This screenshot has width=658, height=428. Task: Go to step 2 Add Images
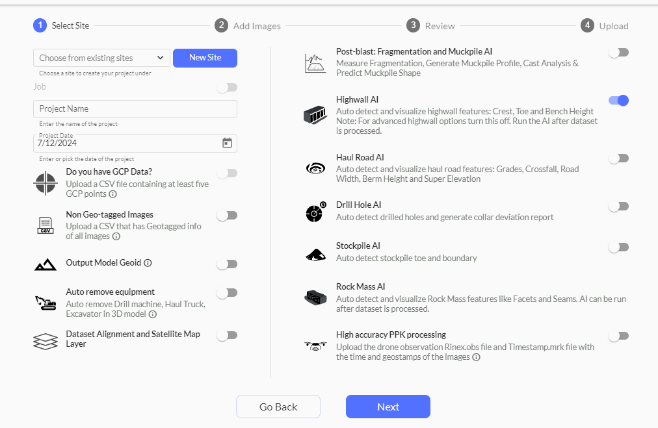click(248, 26)
